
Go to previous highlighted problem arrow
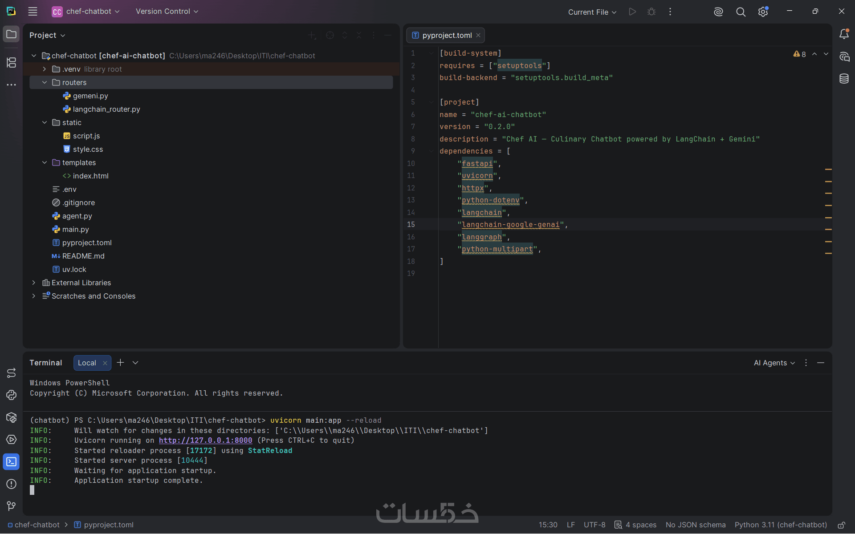[814, 54]
